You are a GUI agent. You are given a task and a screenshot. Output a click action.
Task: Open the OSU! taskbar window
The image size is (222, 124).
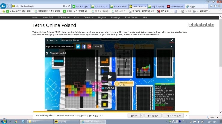40,122
